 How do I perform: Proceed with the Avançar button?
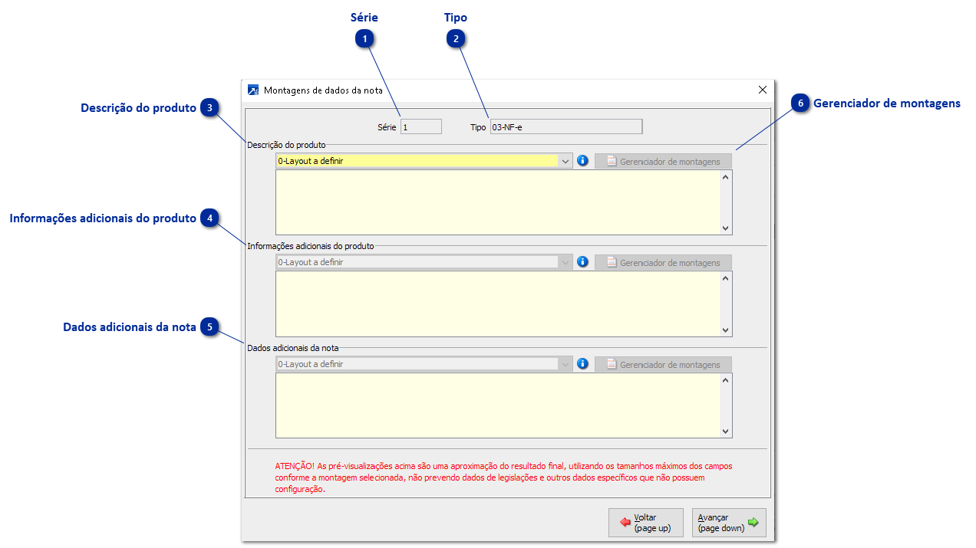click(729, 523)
